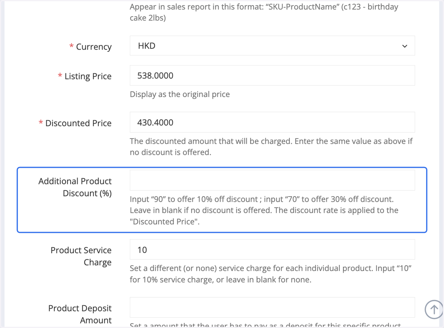Click the Currency dropdown chevron arrow
444x328 pixels.
(404, 46)
